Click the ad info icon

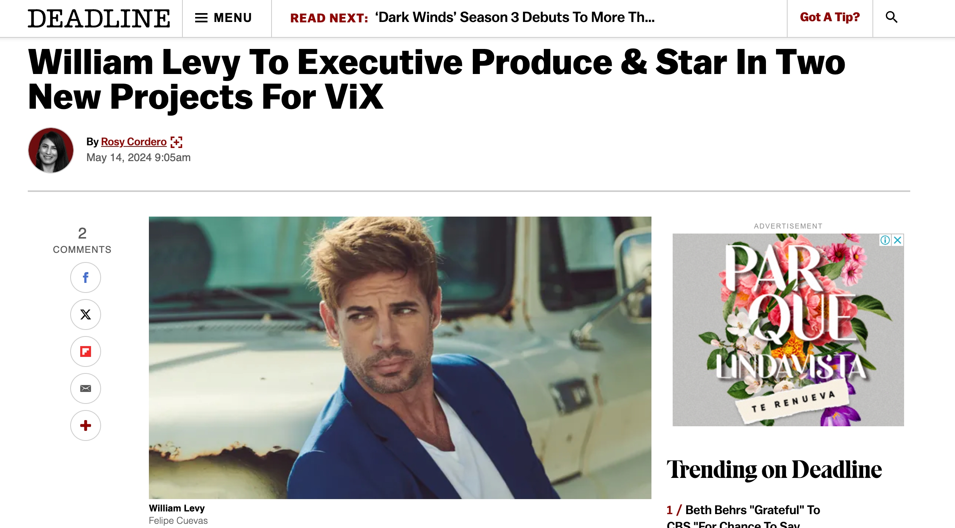tap(885, 240)
